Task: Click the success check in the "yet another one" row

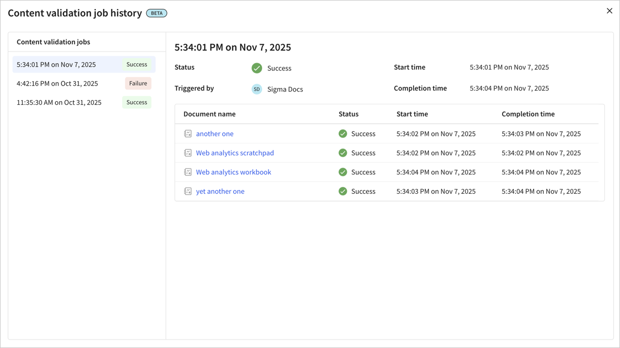Action: click(343, 191)
